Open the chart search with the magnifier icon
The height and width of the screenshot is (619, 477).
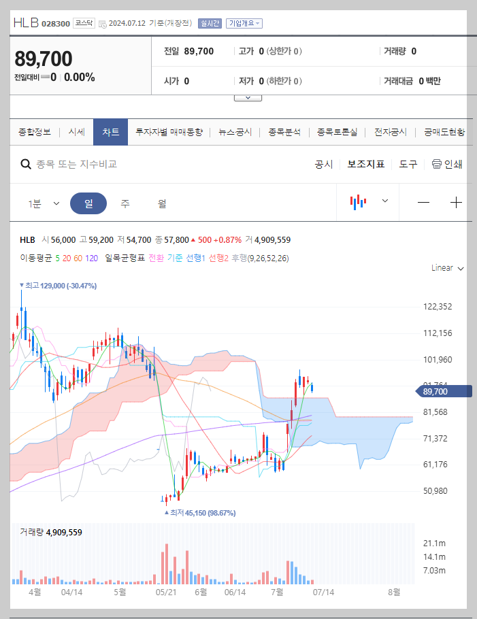(x=26, y=164)
